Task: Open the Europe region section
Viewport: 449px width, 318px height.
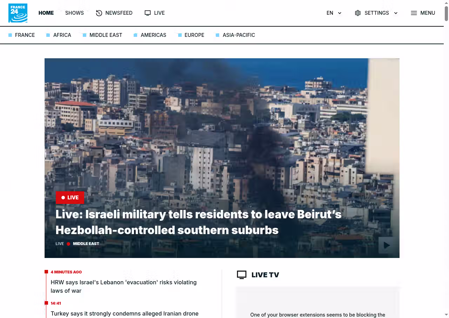Action: click(194, 35)
